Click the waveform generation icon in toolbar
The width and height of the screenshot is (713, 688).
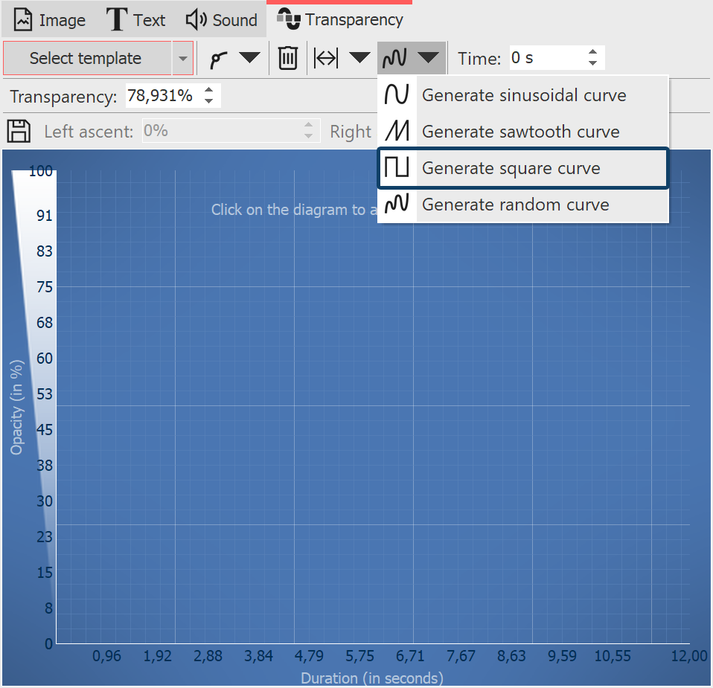(x=394, y=57)
